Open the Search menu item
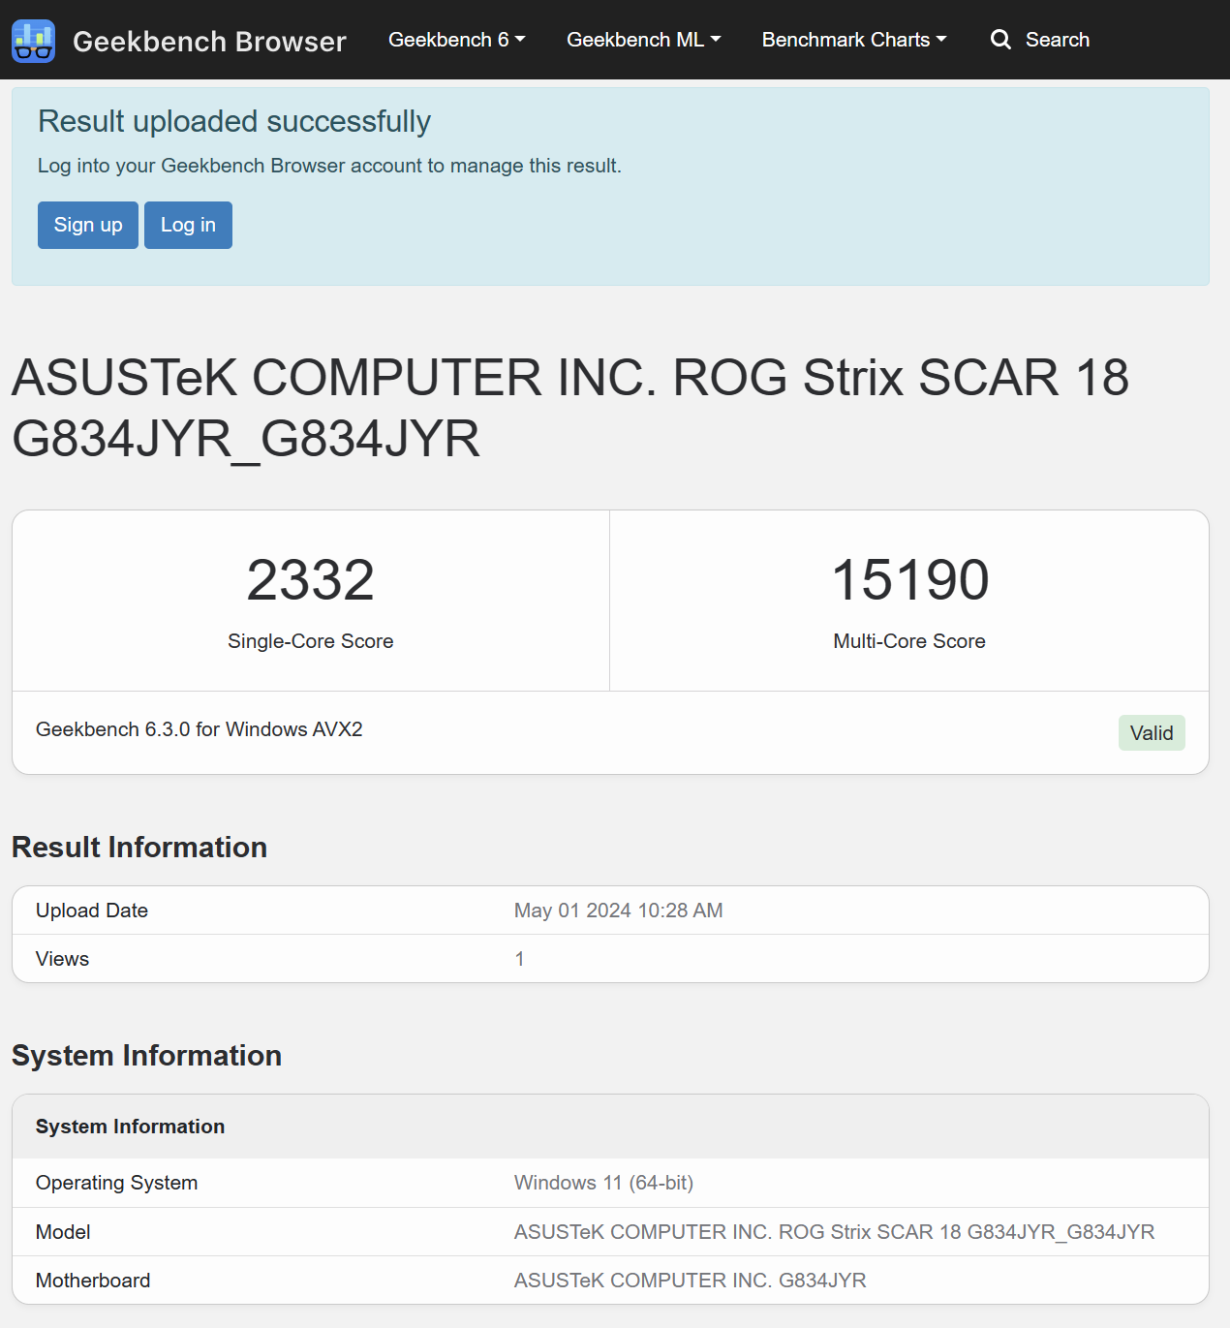This screenshot has height=1328, width=1230. (x=1040, y=40)
